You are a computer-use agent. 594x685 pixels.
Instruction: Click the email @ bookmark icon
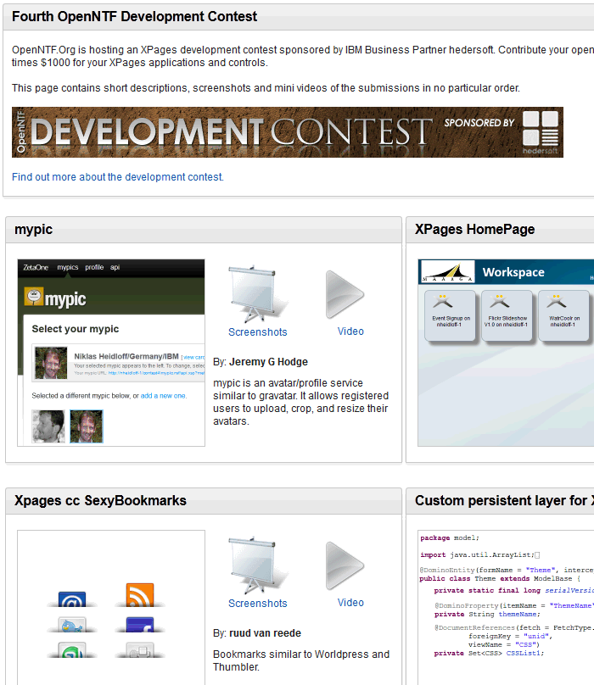(x=72, y=599)
